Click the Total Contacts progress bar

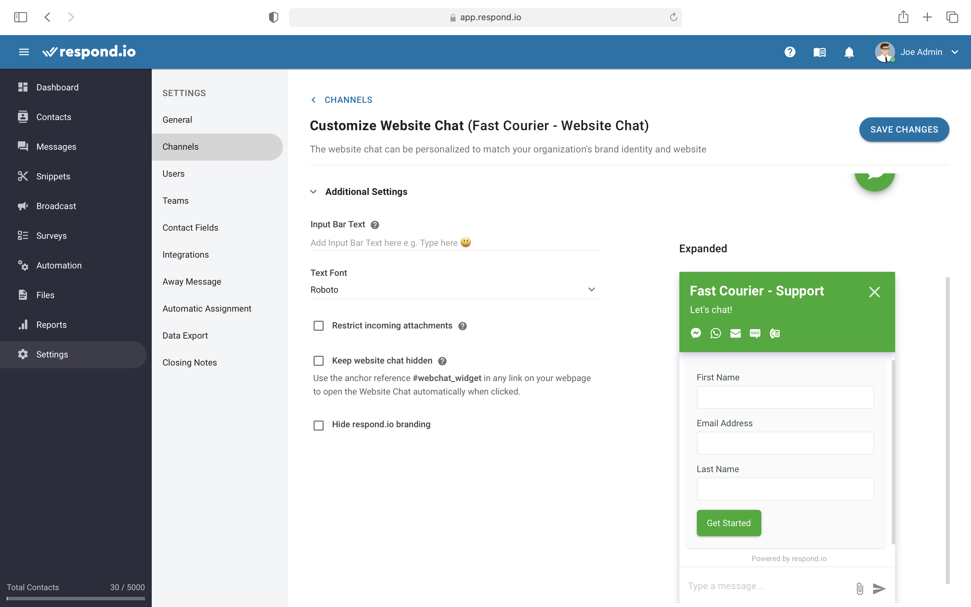(x=76, y=599)
